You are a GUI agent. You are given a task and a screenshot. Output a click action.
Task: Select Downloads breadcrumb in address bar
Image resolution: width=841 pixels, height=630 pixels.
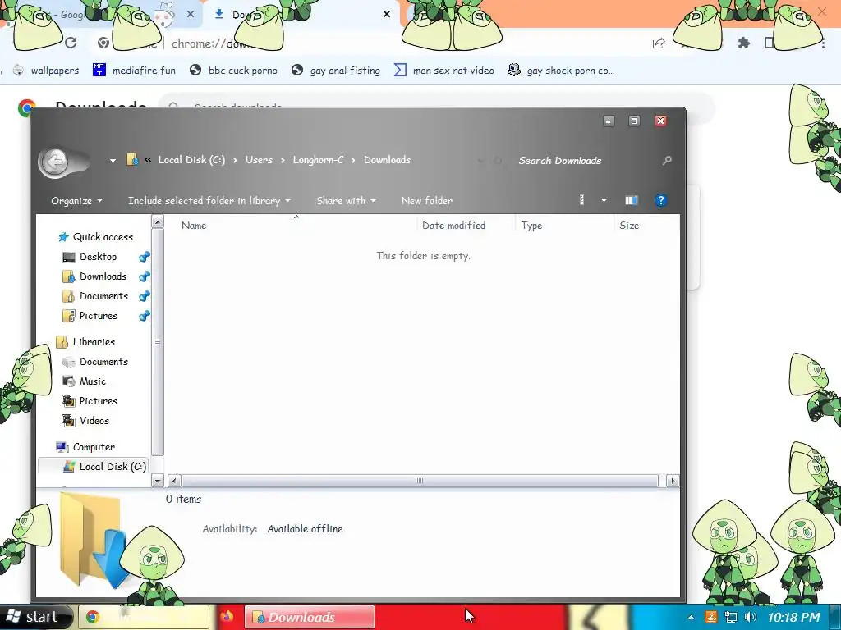[388, 160]
